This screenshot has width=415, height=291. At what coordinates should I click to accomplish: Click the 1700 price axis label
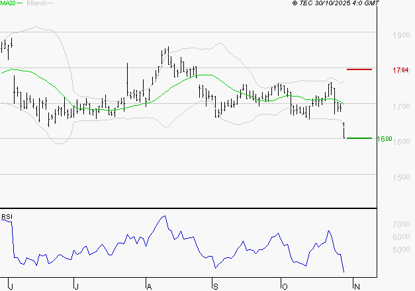coord(401,106)
